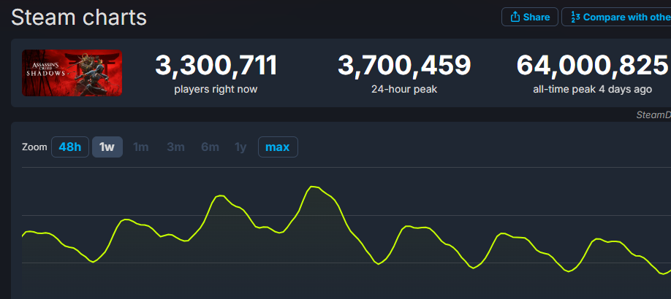The height and width of the screenshot is (299, 671).
Task: Click the 64,000,825 all-time peak value
Action: (593, 66)
